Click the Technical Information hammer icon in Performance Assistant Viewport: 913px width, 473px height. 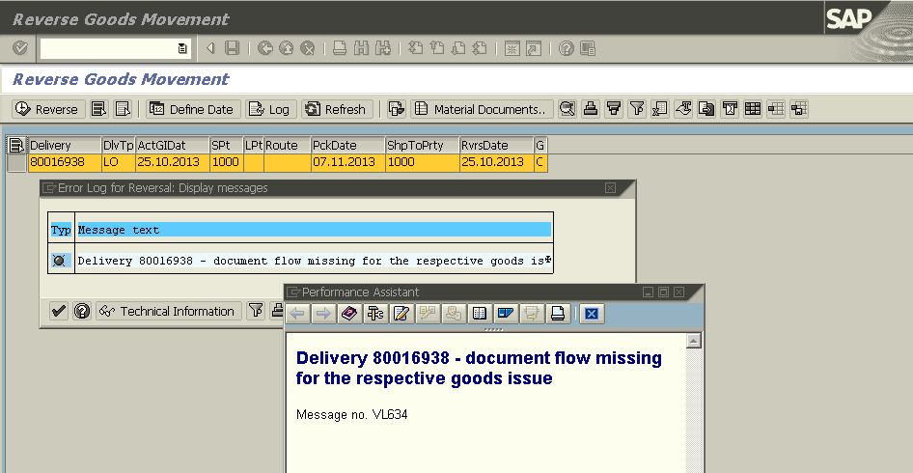[375, 314]
